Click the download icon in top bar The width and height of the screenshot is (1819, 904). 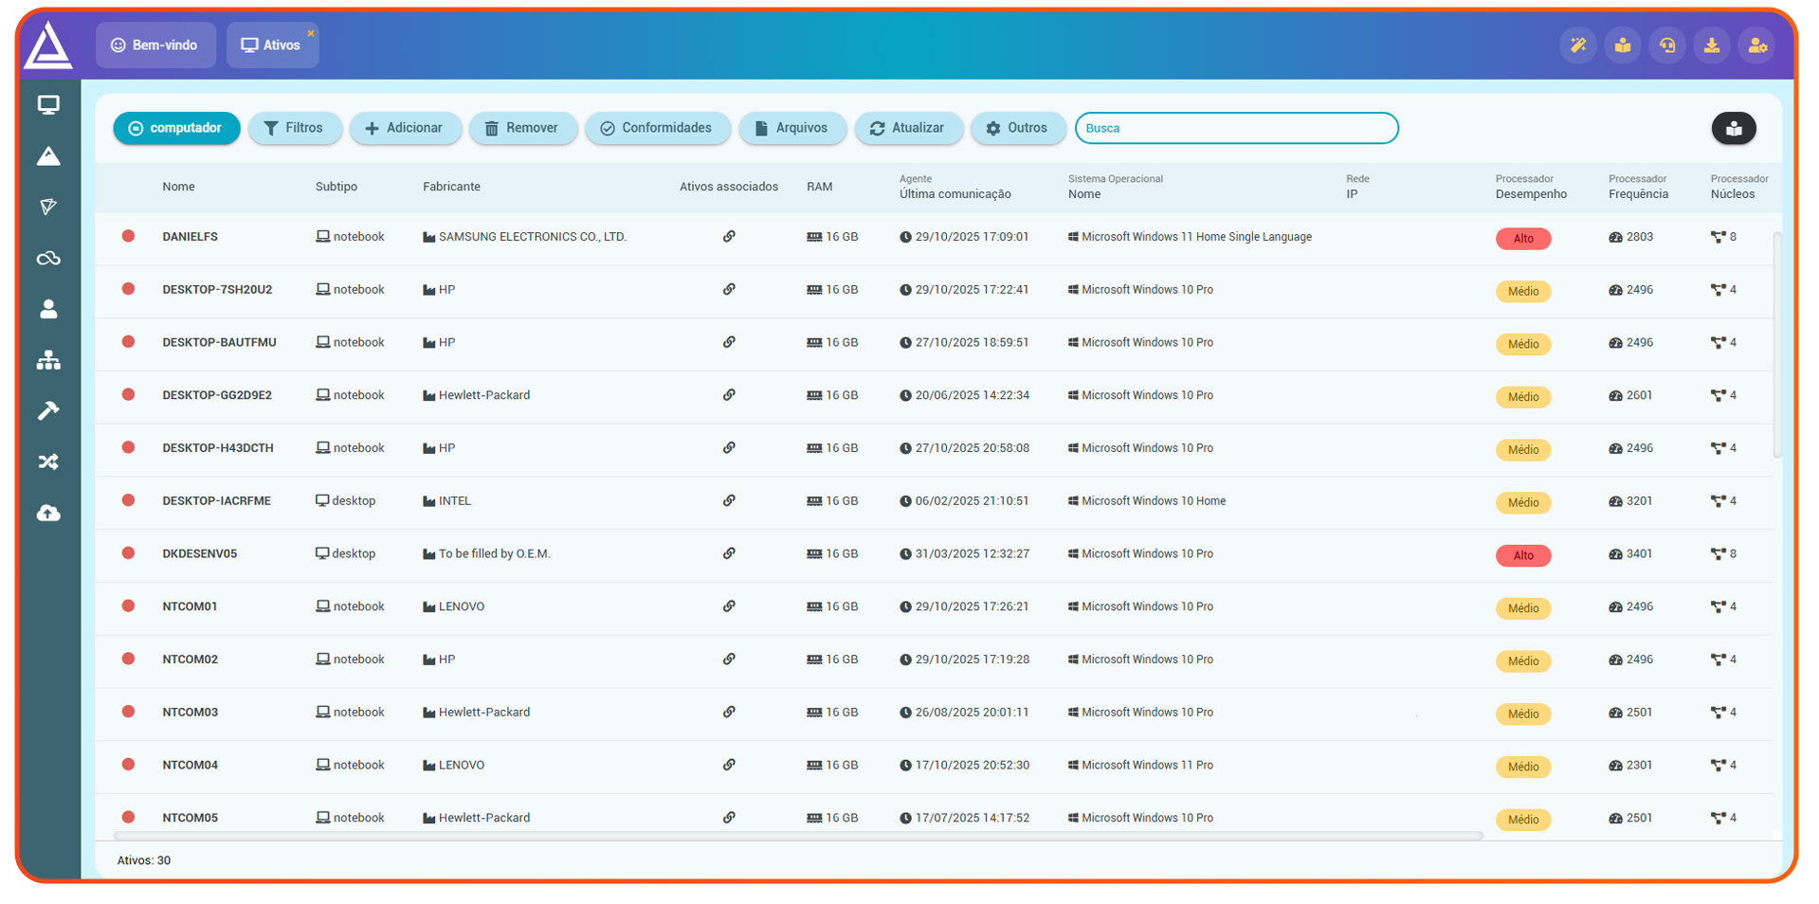pos(1712,45)
